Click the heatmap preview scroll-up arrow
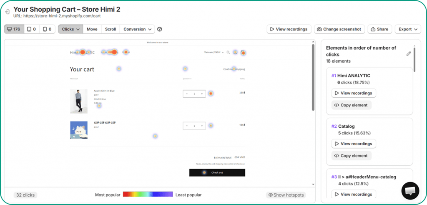 [x=313, y=41]
